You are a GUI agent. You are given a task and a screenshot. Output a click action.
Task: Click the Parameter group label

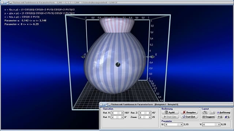tap(167, 121)
